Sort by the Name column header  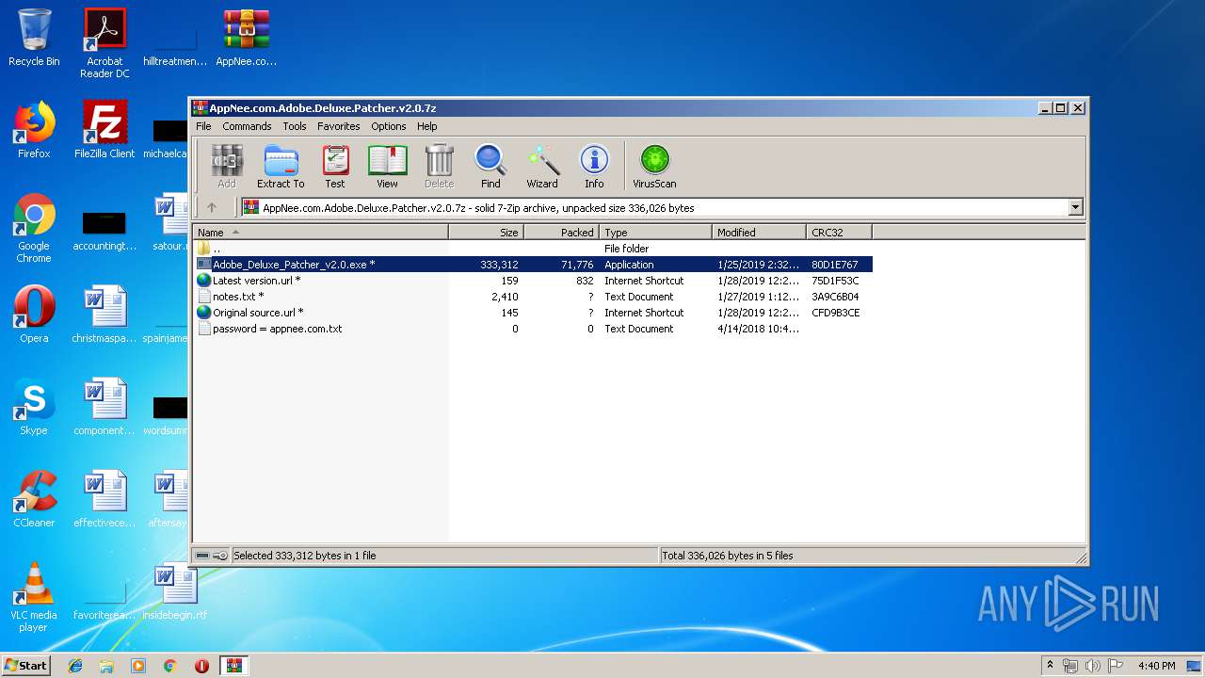pyautogui.click(x=321, y=232)
